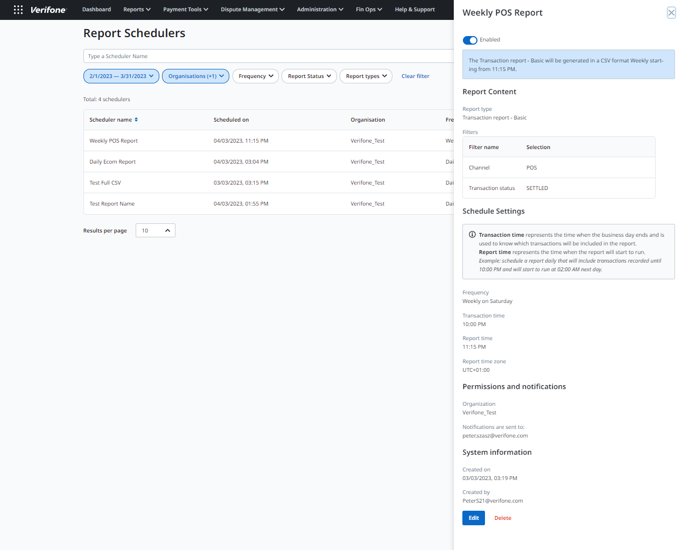Close the Weekly POS Report detail panel

click(671, 12)
